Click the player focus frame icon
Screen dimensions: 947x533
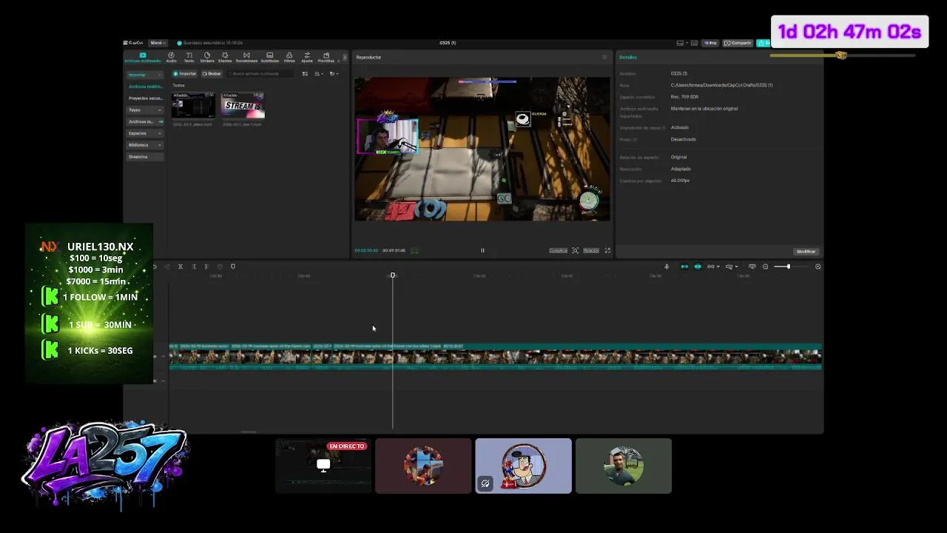(x=576, y=250)
